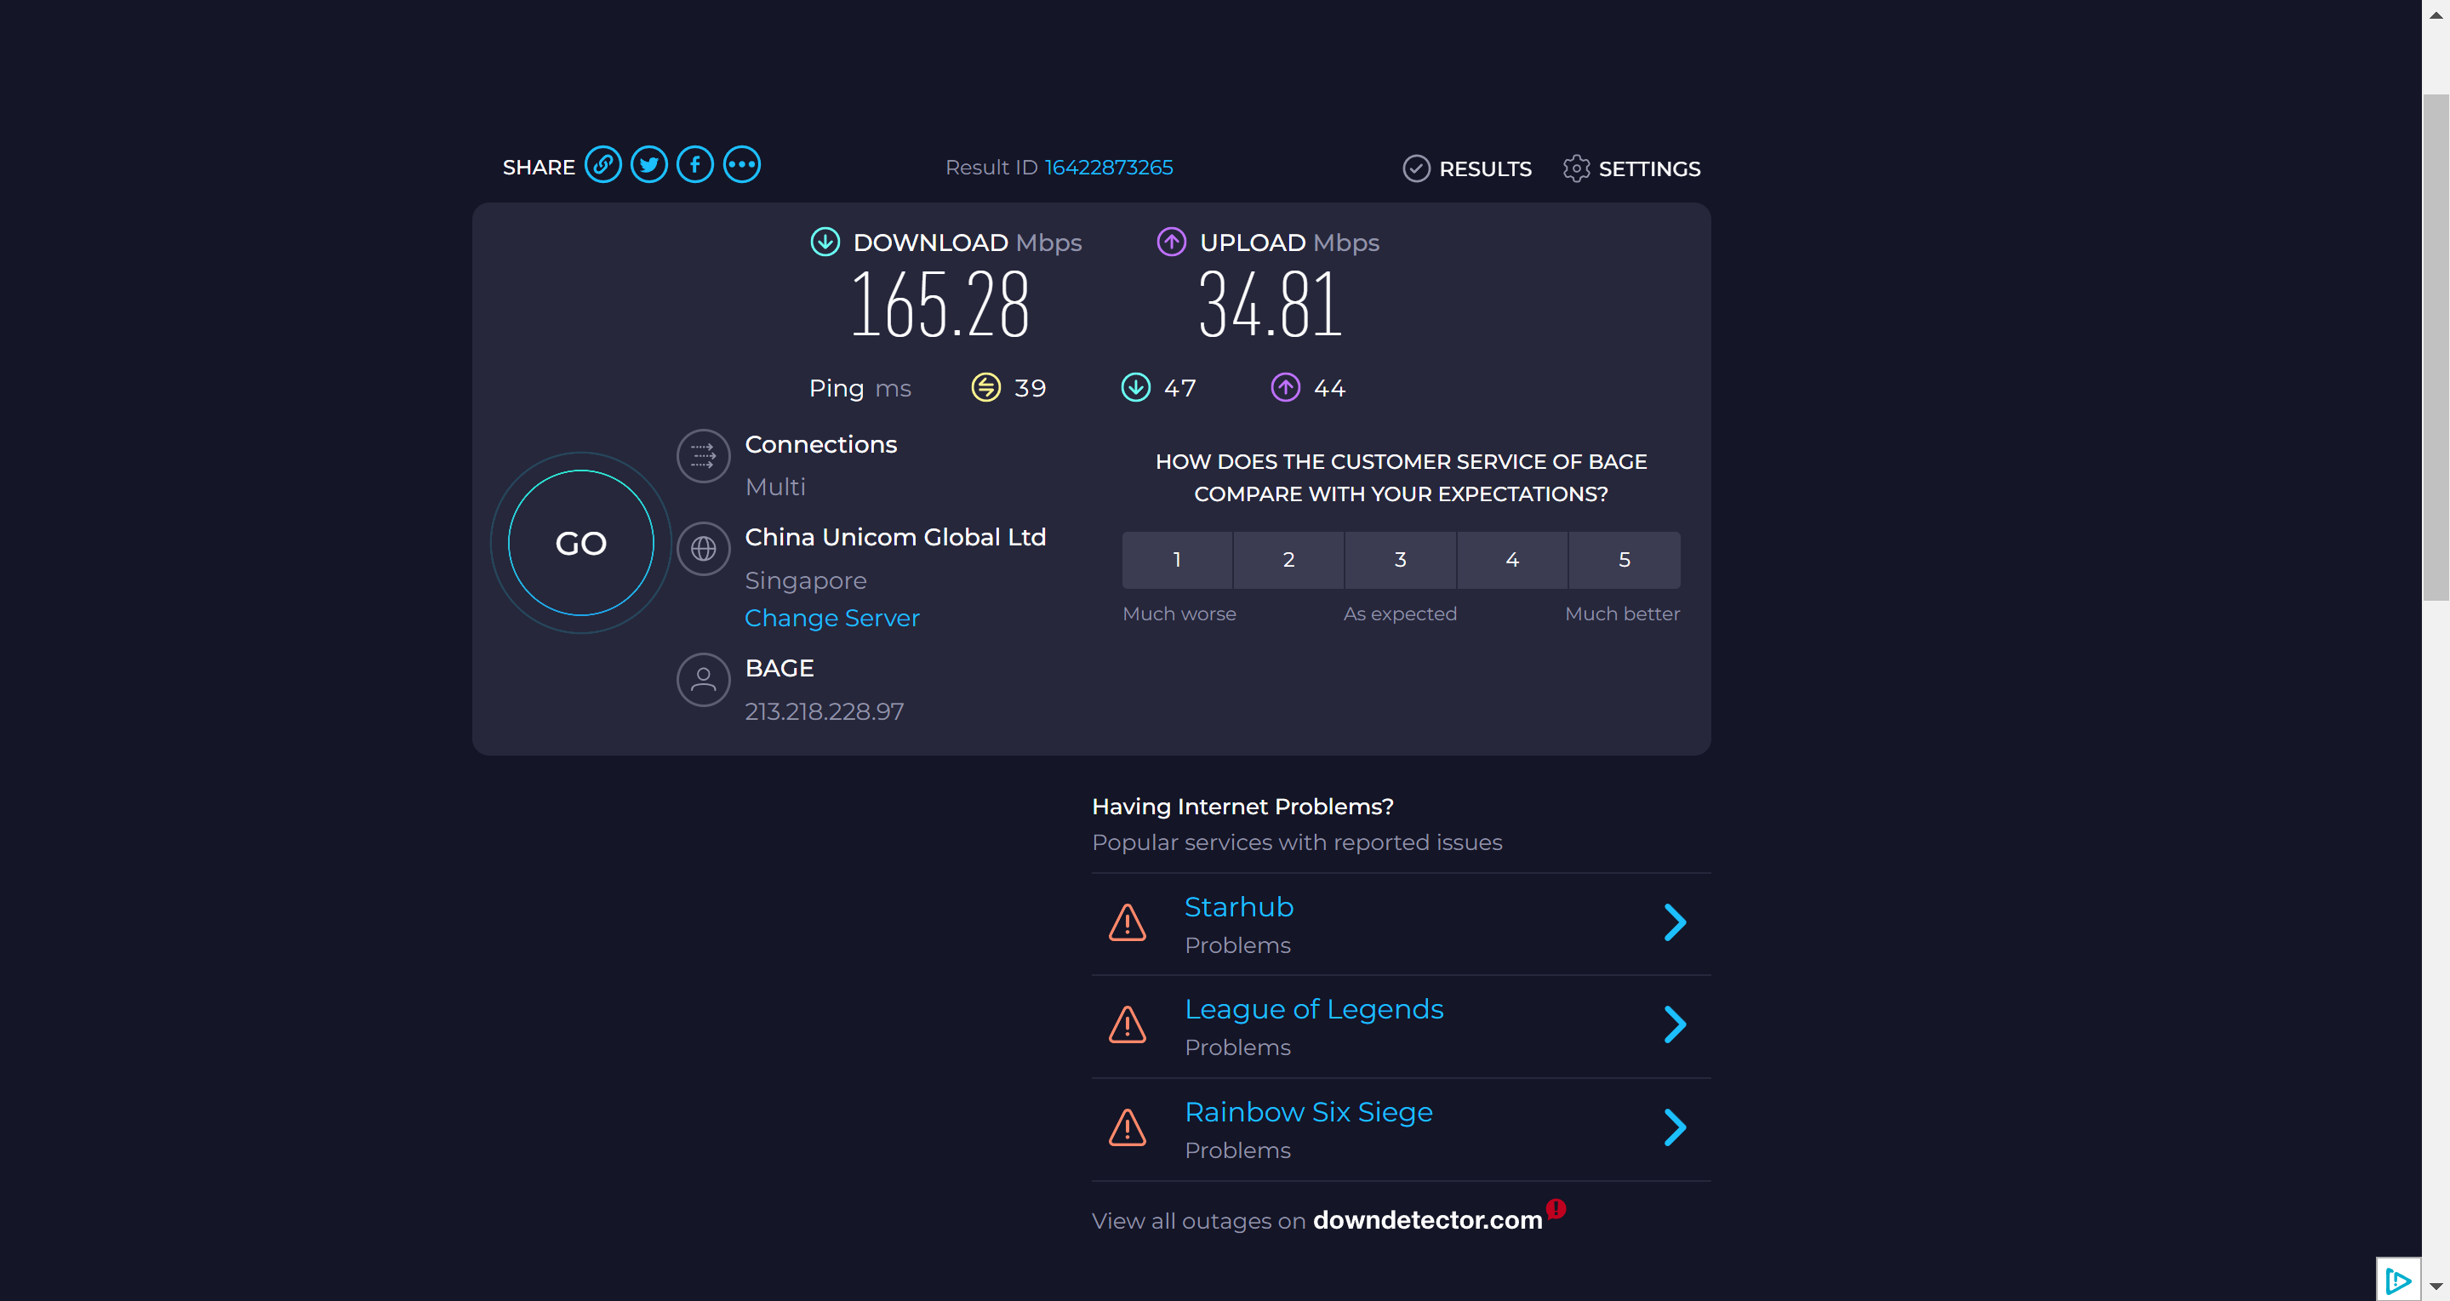Viewport: 2450px width, 1301px height.
Task: Open the SETTINGS tab
Action: tap(1632, 169)
